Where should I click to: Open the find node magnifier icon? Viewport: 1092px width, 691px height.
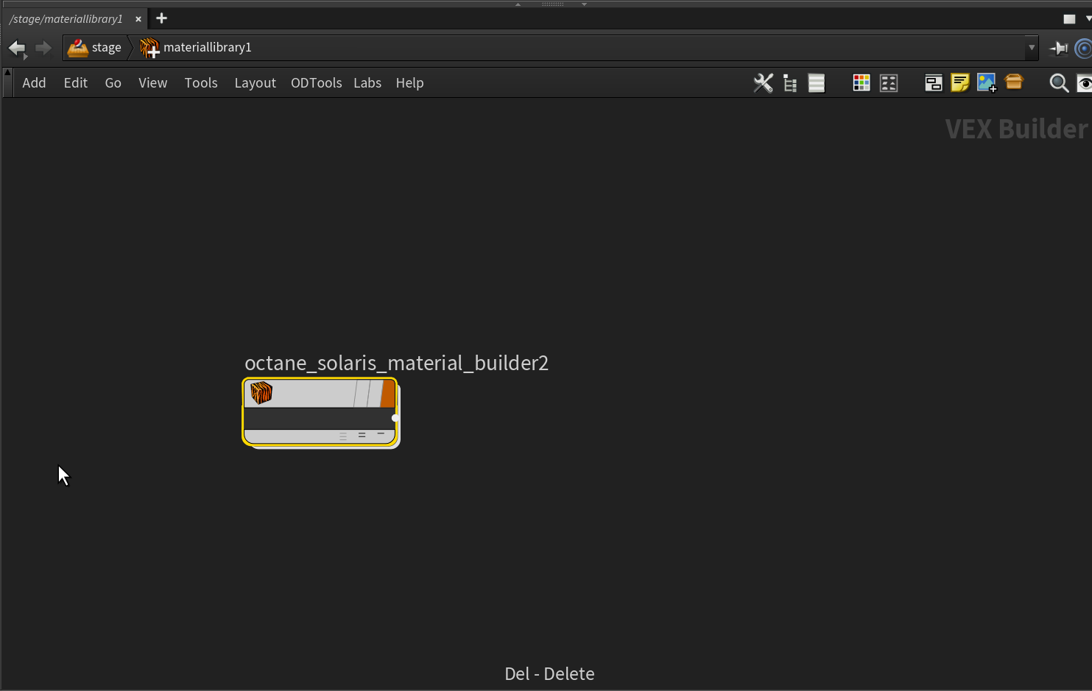(x=1059, y=83)
